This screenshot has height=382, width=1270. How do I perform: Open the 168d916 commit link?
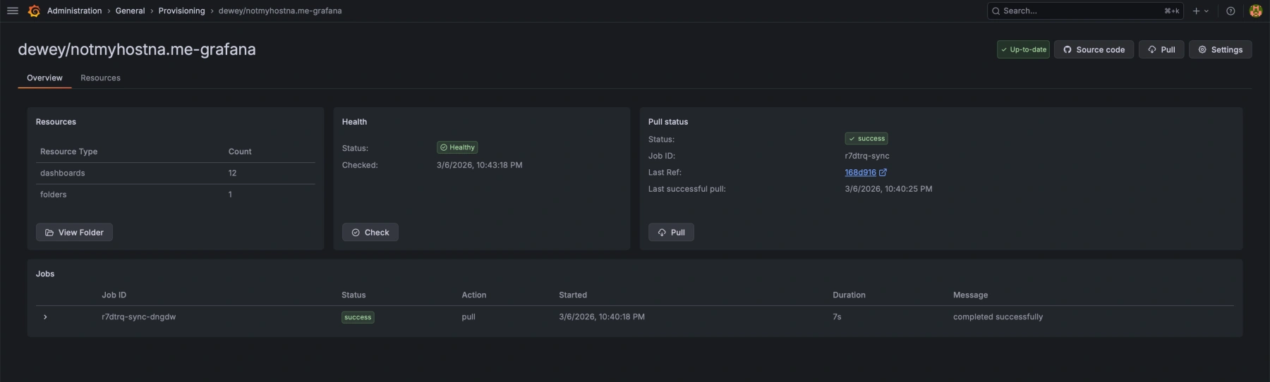pos(860,172)
